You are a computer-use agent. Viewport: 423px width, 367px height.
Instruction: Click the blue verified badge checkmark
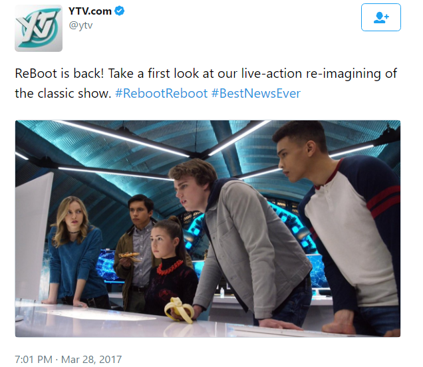pyautogui.click(x=120, y=11)
